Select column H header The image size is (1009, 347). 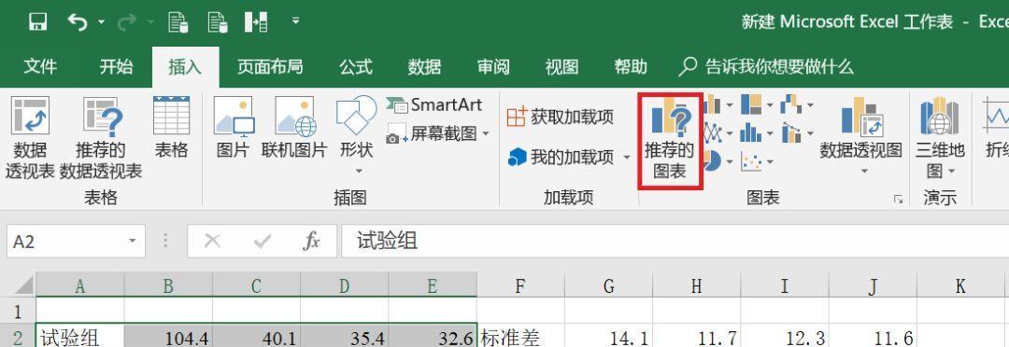coord(696,285)
